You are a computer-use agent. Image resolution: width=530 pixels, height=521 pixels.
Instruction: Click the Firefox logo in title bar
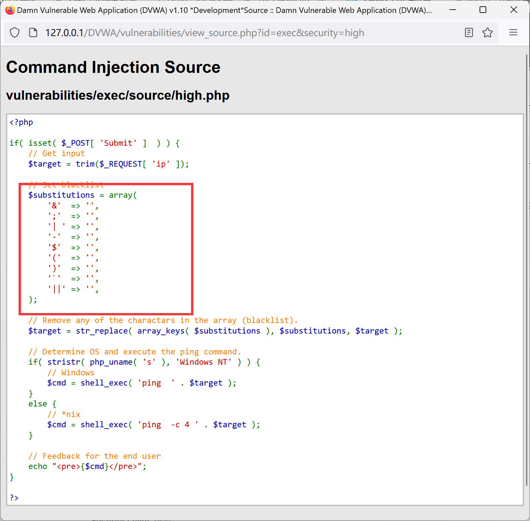pos(10,10)
